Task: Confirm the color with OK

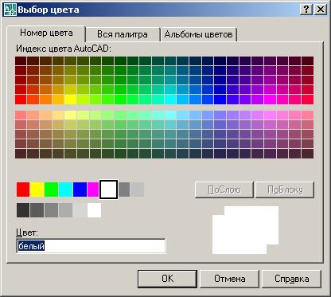Action: (x=167, y=279)
